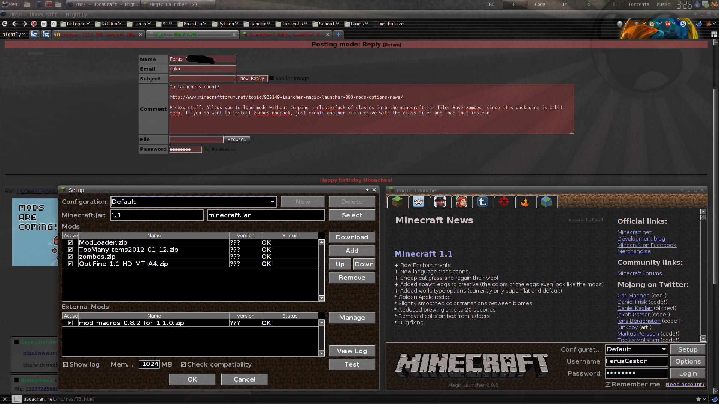719x404 pixels.
Task: Toggle the Spoiler Image checkbox
Action: pos(271,78)
